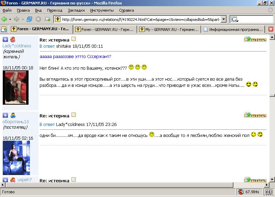The width and height of the screenshot is (275, 197).
Task: Click the vertical scrollbar down arrow
Action: pyautogui.click(x=272, y=179)
